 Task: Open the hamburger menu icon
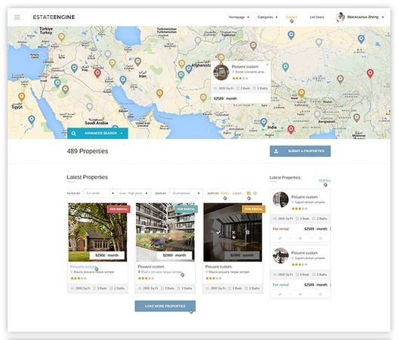coord(17,17)
